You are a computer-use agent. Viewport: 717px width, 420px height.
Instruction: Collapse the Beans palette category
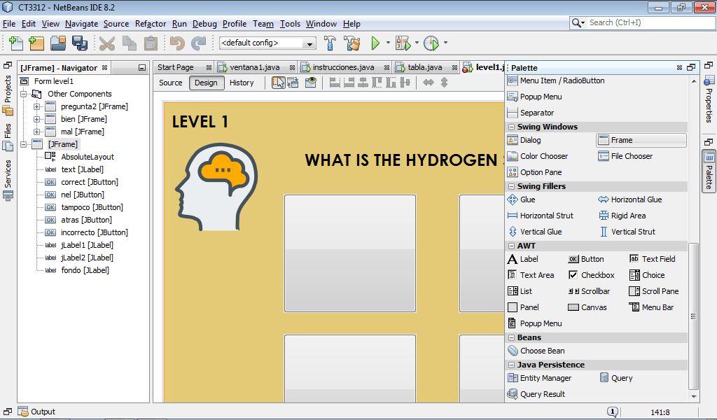(511, 337)
